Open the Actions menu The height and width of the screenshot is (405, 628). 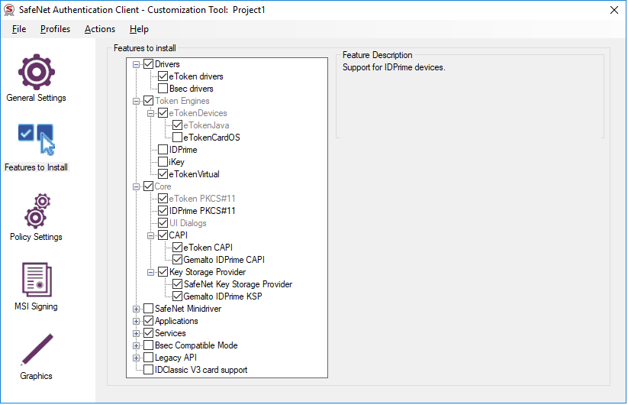pyautogui.click(x=100, y=29)
